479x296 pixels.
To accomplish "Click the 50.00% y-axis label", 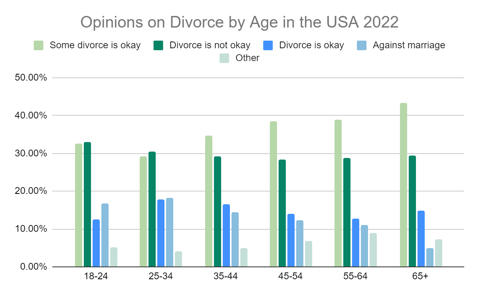I will [31, 78].
